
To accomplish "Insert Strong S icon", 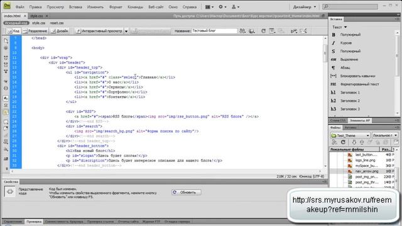I will (334, 51).
